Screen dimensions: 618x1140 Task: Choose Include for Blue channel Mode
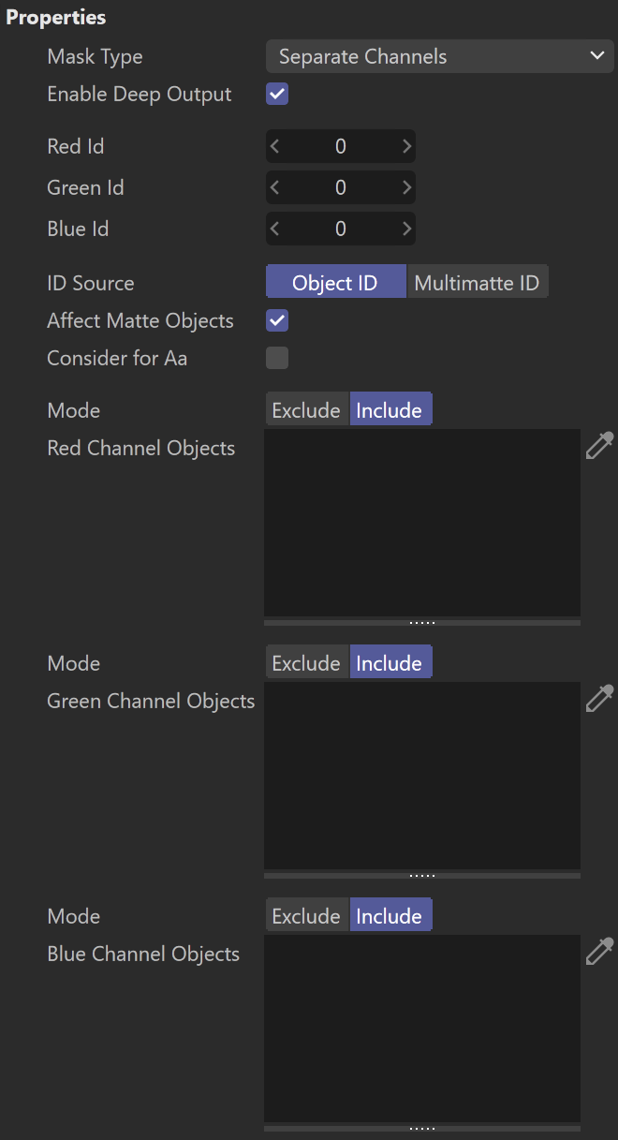click(390, 916)
